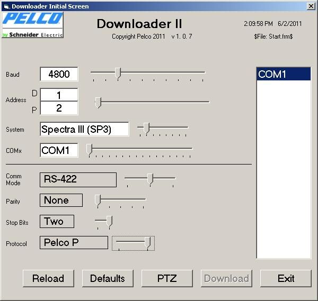Click the "Parity" label
Screen dimensions: 318x301
[x=13, y=202]
